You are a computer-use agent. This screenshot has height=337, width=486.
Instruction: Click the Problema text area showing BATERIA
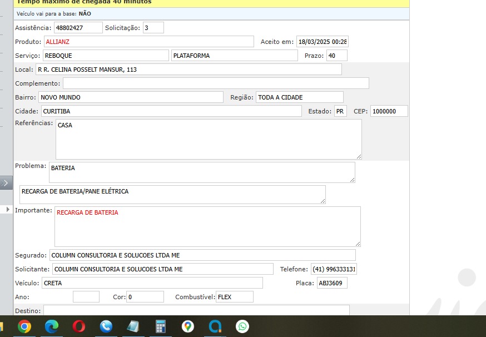click(201, 172)
